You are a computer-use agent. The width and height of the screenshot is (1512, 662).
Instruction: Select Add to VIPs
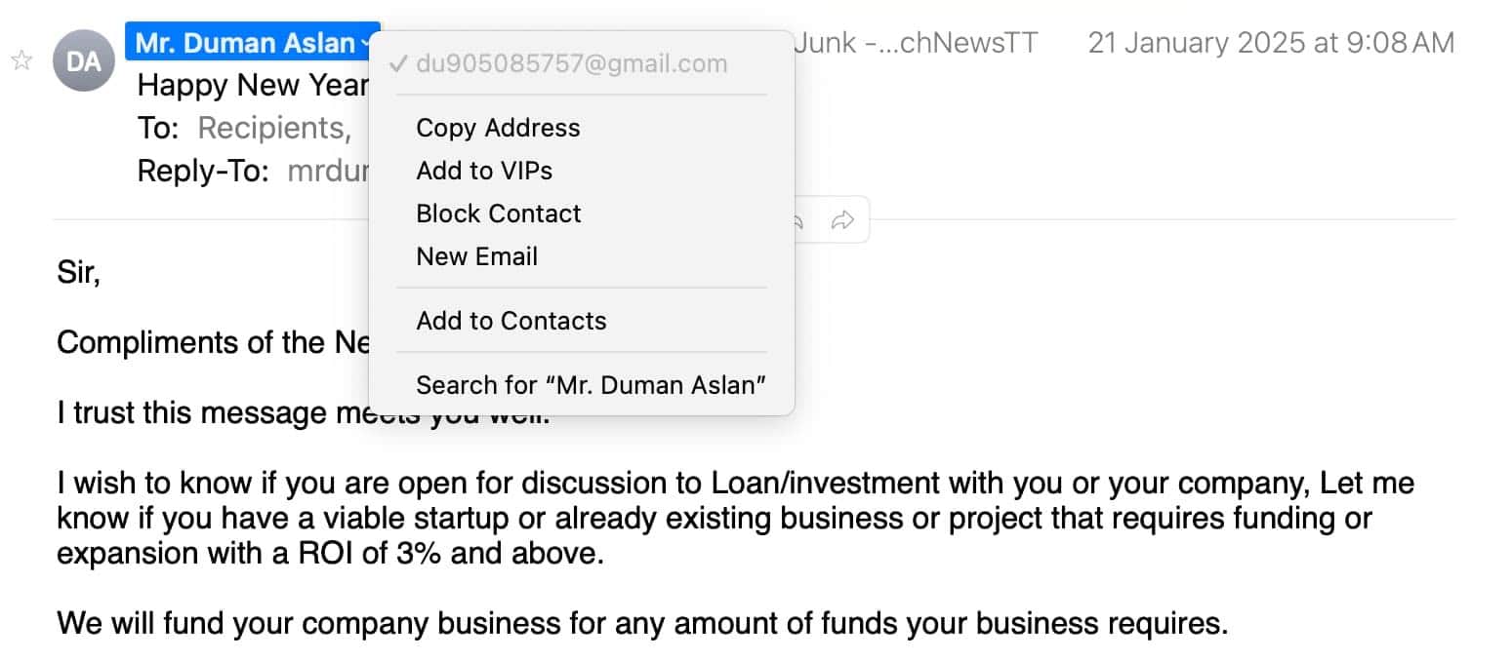(x=484, y=171)
